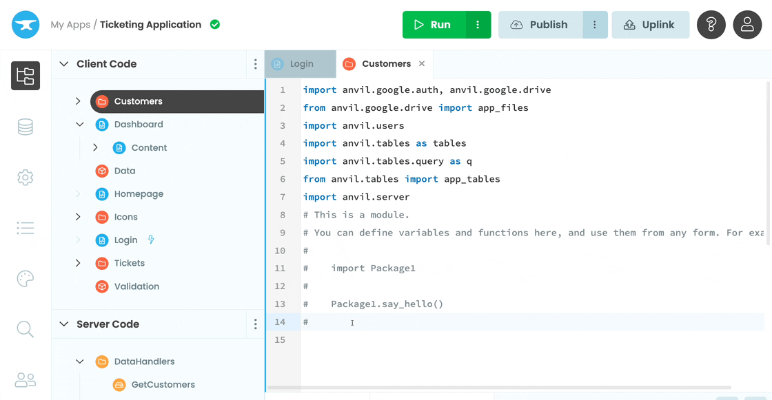This screenshot has height=400, width=772.
Task: Open the Settings gear in sidebar
Action: click(x=26, y=177)
